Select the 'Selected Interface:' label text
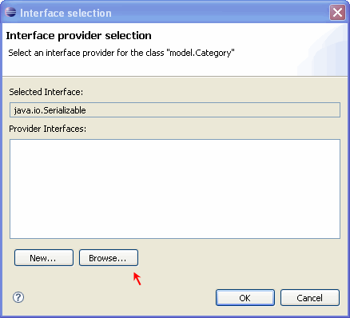The image size is (350, 318). [x=46, y=92]
